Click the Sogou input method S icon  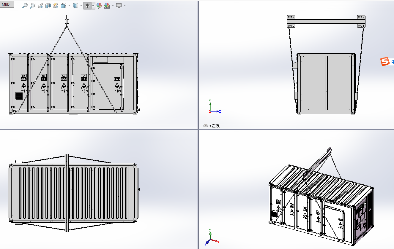click(385, 62)
